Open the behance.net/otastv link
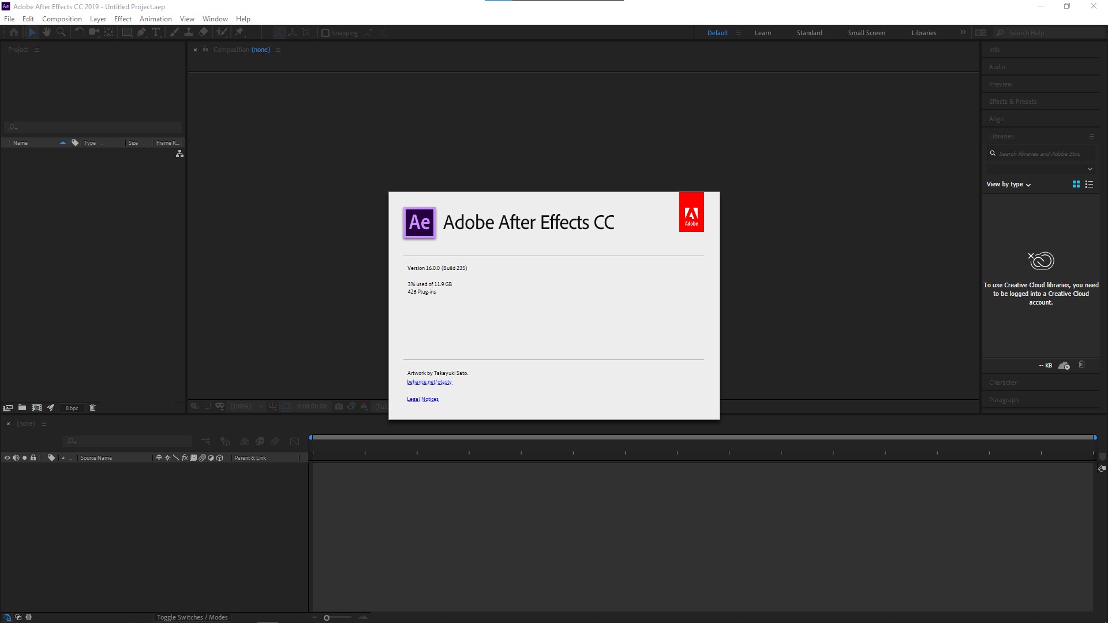The height and width of the screenshot is (623, 1108). coord(429,382)
